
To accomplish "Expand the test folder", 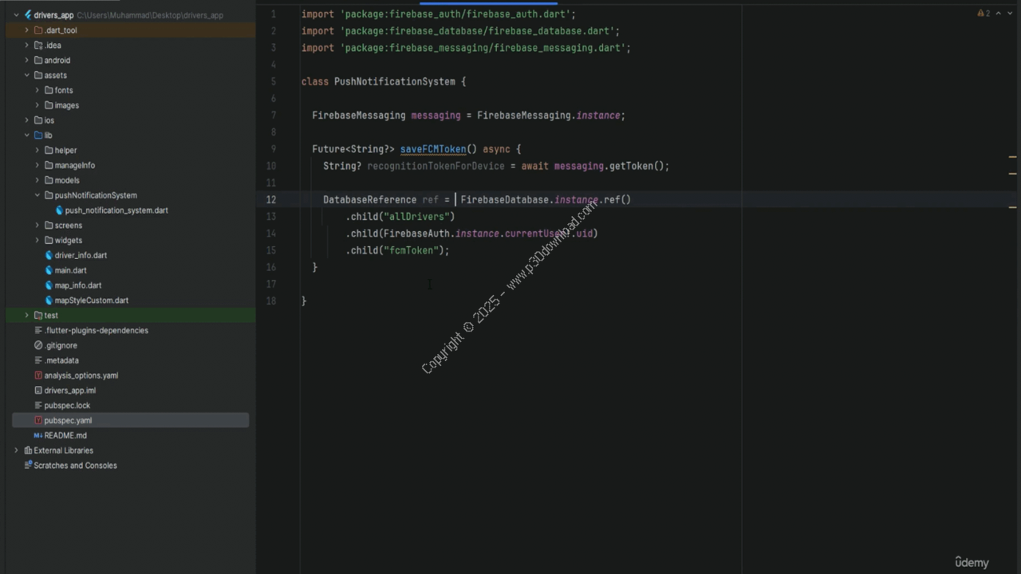I will (26, 316).
